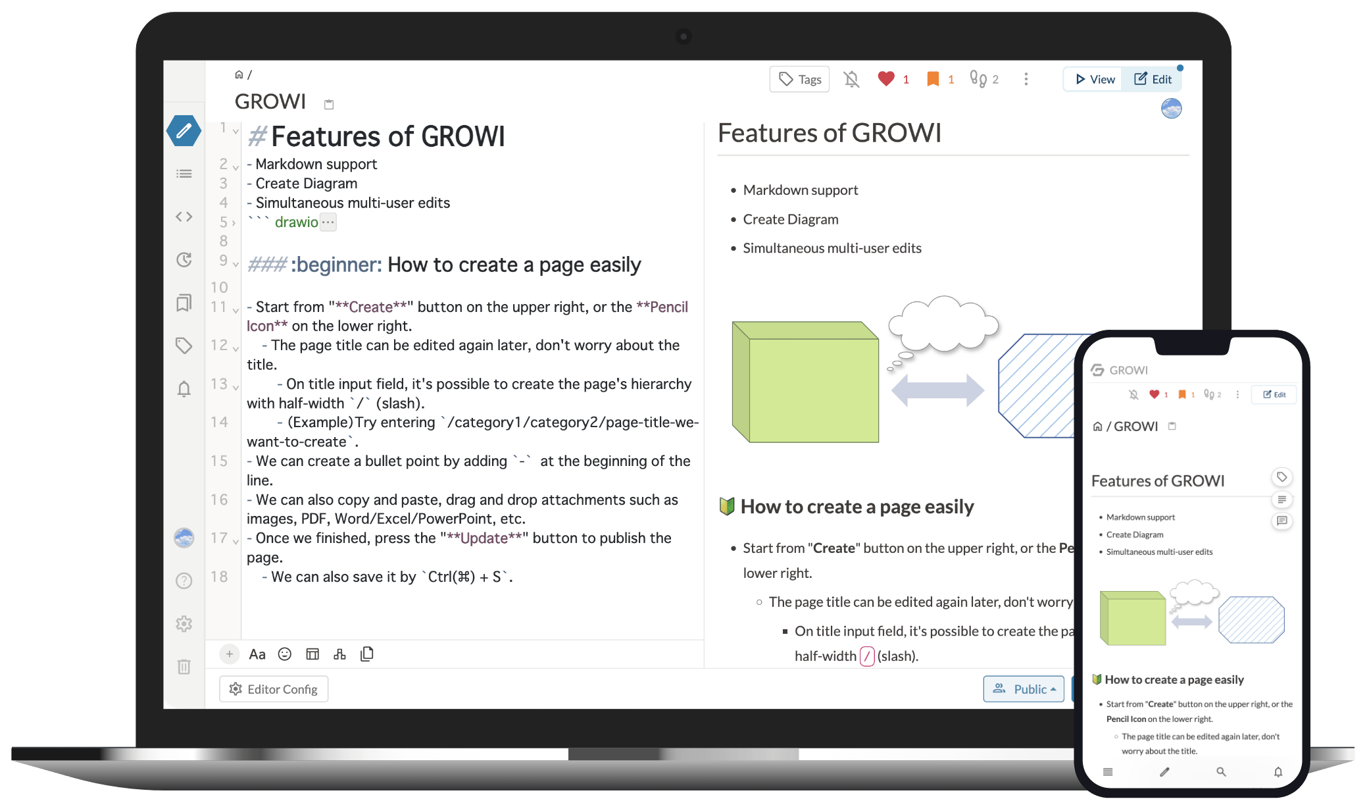Image resolution: width=1367 pixels, height=801 pixels.
Task: Expand the folded drawio block at line 5
Action: coord(234,223)
